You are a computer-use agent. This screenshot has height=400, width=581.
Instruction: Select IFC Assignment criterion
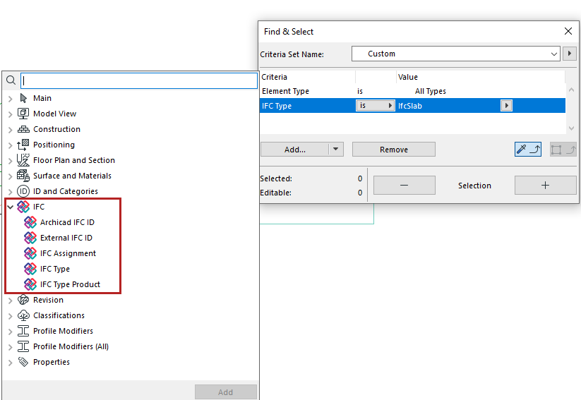(x=68, y=253)
